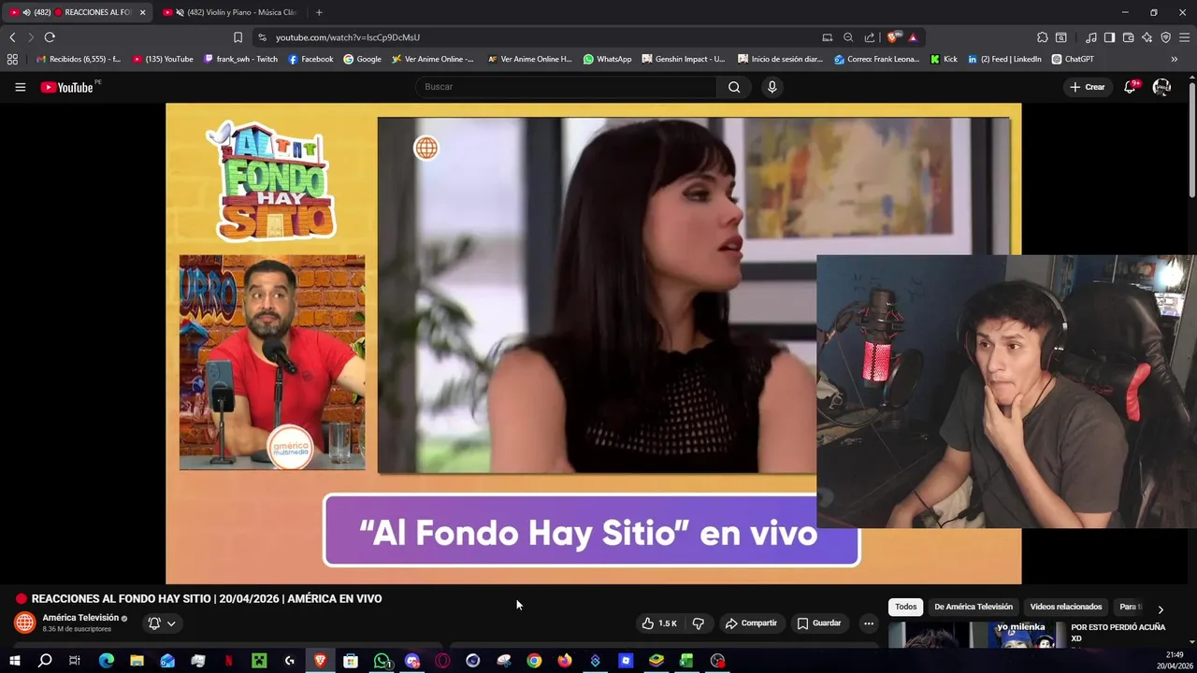Screen dimensions: 1197x673
Task: Open the Kick bookmark
Action: coord(944,59)
